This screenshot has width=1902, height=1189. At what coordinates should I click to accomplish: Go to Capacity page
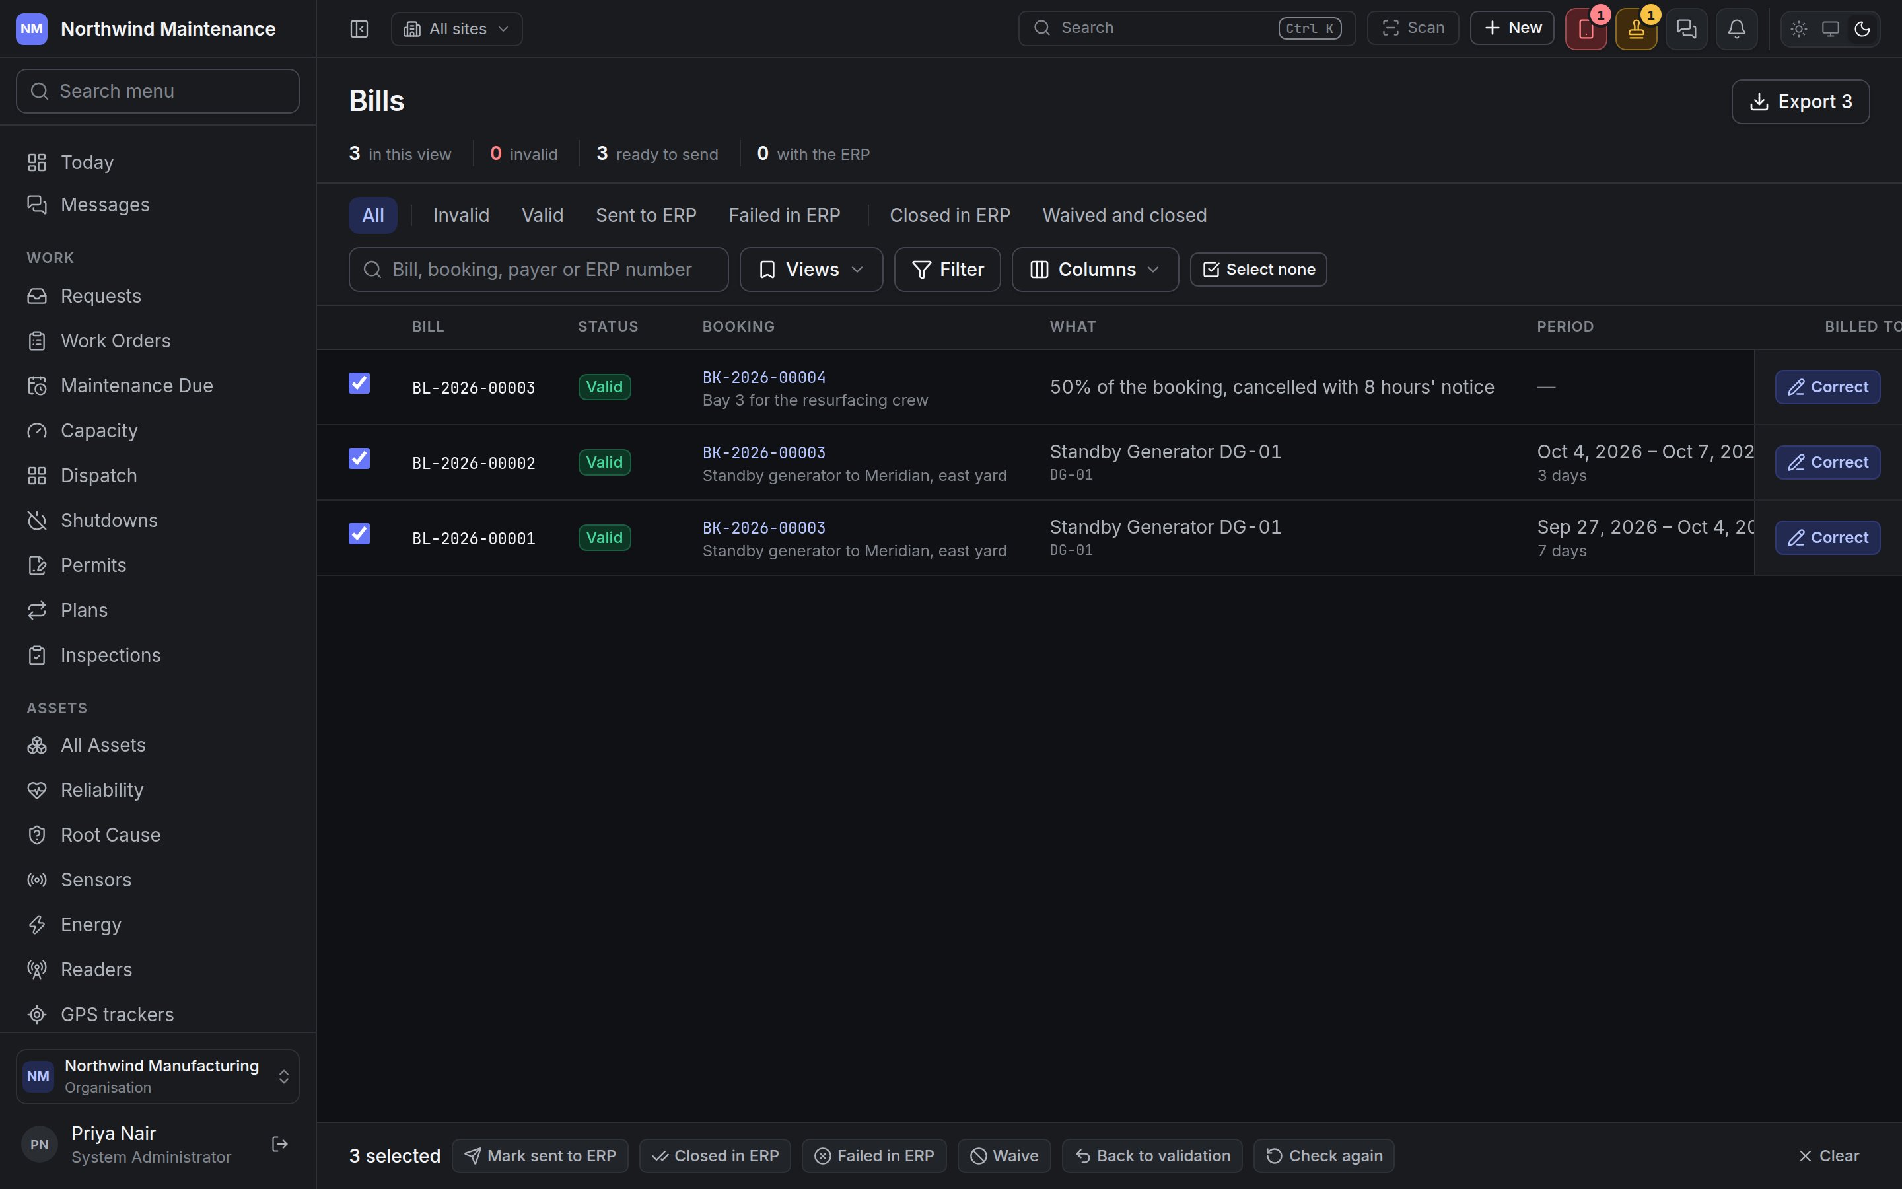pos(158,431)
